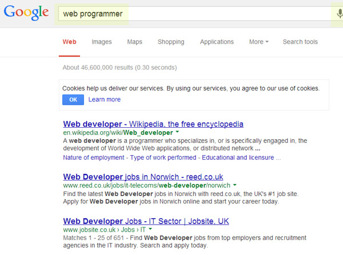Open Web Developer jobs in Norwich result

(143, 177)
